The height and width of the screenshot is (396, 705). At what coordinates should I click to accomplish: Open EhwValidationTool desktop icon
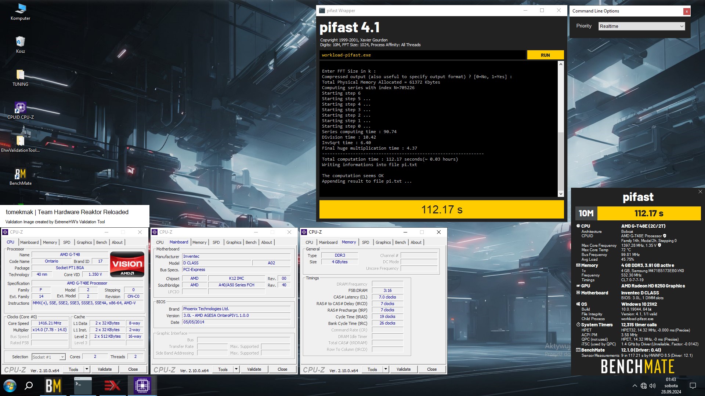20,144
